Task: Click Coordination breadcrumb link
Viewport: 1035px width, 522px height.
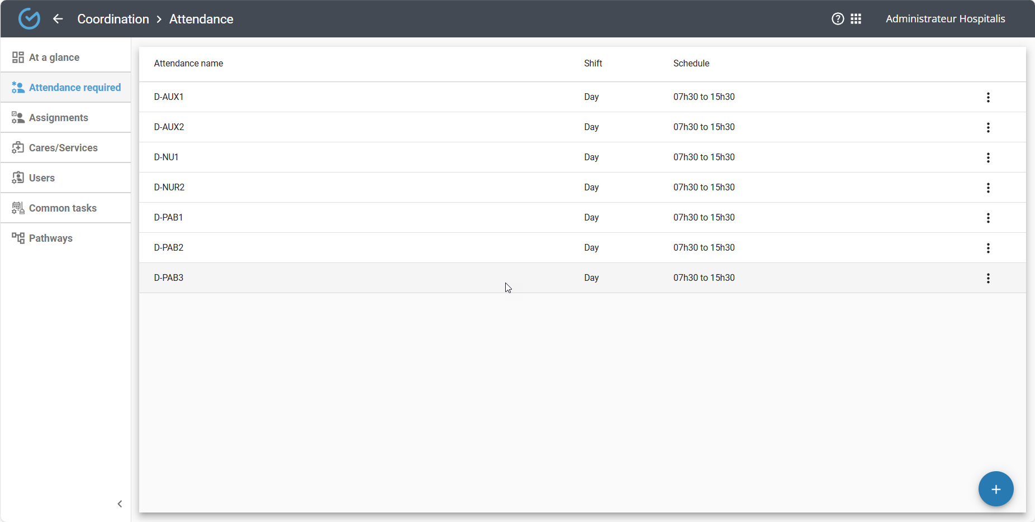Action: tap(113, 19)
